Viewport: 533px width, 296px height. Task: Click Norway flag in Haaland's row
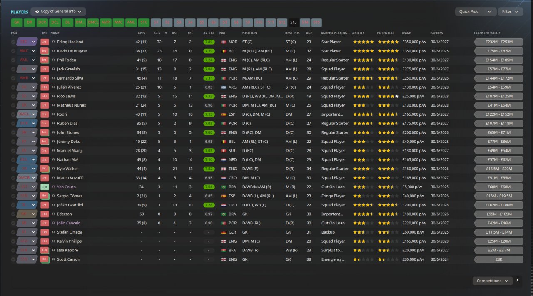click(224, 42)
